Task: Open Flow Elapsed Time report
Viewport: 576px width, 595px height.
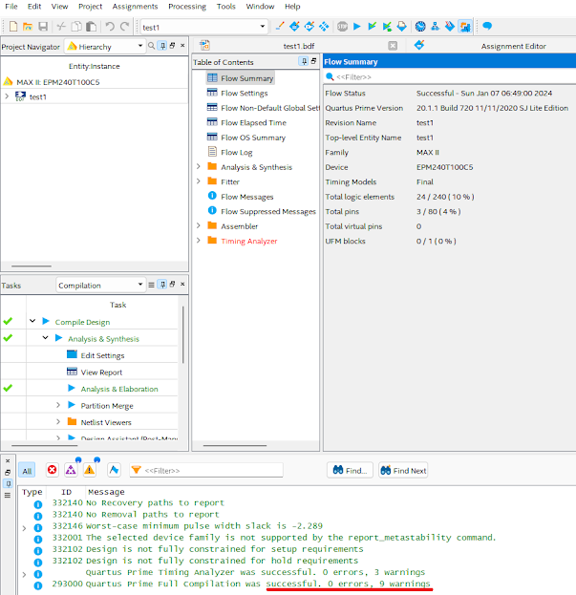Action: [x=253, y=122]
